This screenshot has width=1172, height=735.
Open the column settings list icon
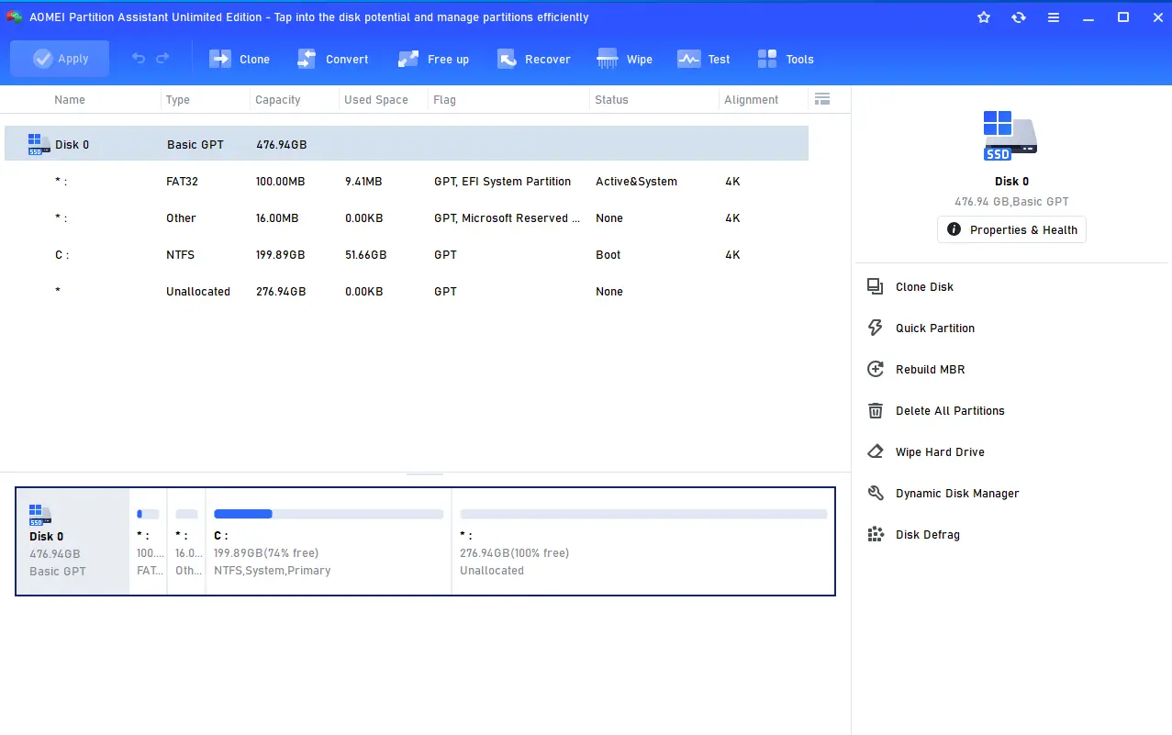[822, 99]
